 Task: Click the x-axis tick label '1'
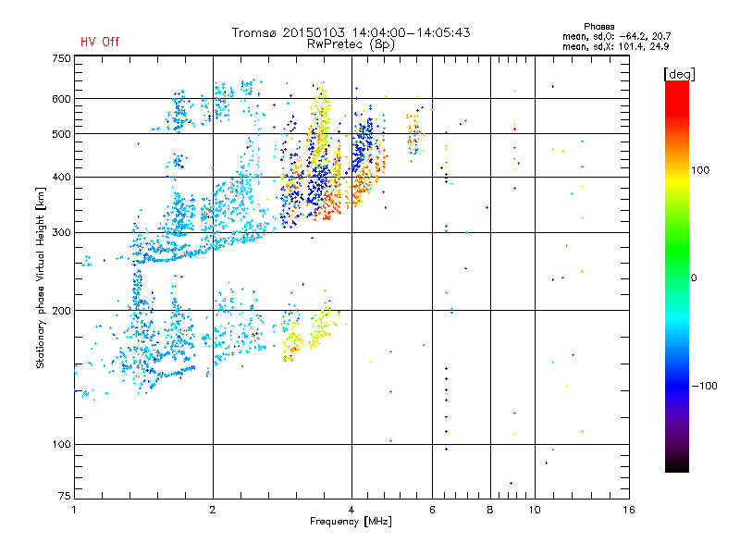pos(74,510)
